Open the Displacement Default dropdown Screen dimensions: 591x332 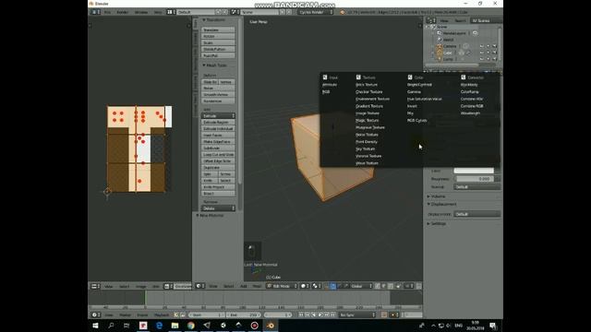[476, 214]
